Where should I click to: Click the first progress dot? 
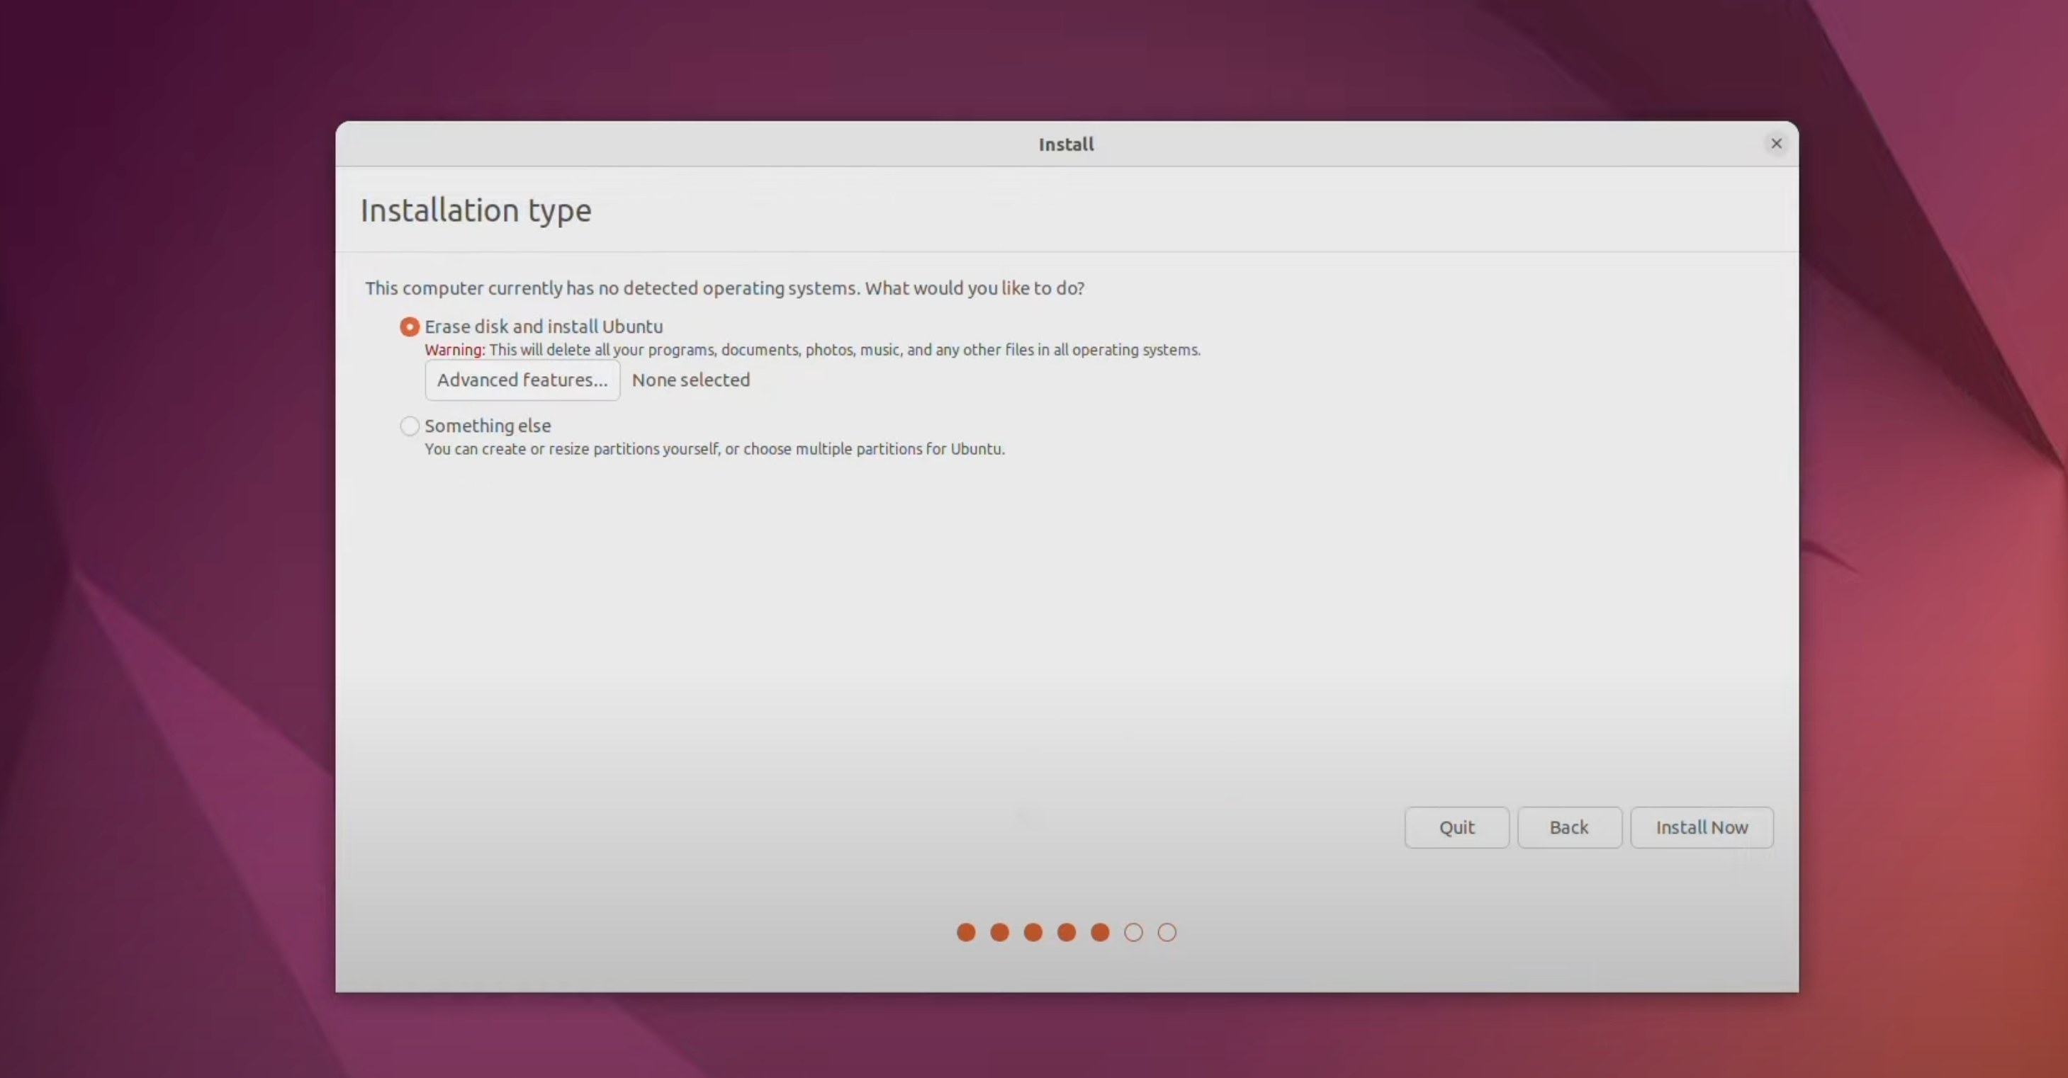(966, 932)
